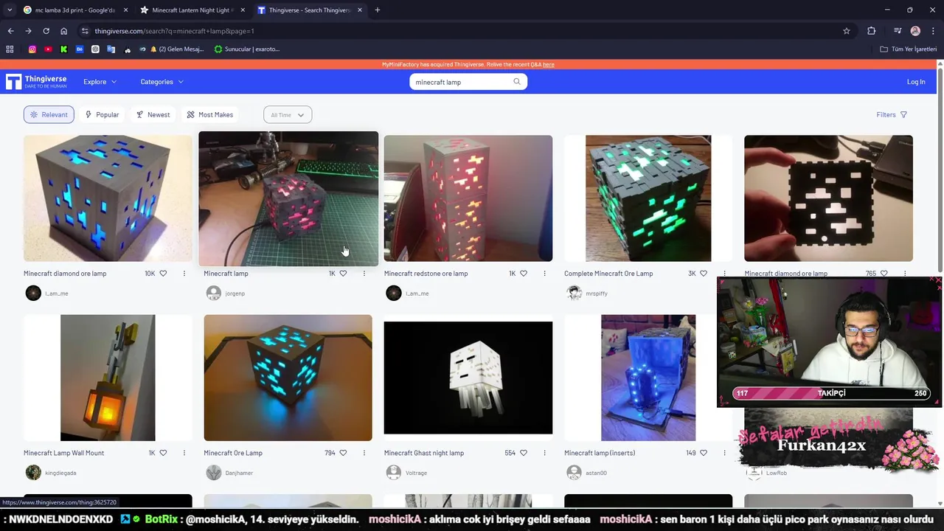Open a new browser tab with plus

click(x=378, y=10)
